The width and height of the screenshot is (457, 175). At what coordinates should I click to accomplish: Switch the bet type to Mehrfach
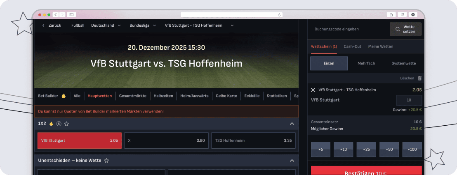pos(366,63)
